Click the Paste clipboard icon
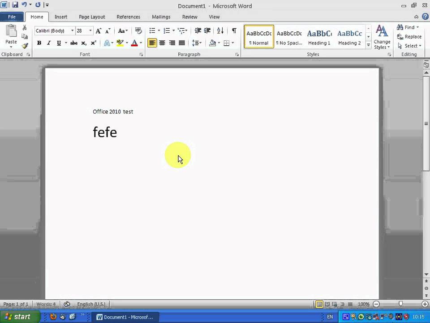430x323 pixels. (x=11, y=31)
